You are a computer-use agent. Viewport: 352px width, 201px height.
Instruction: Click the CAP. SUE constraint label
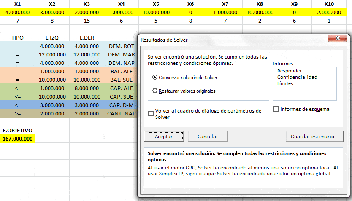(121, 96)
